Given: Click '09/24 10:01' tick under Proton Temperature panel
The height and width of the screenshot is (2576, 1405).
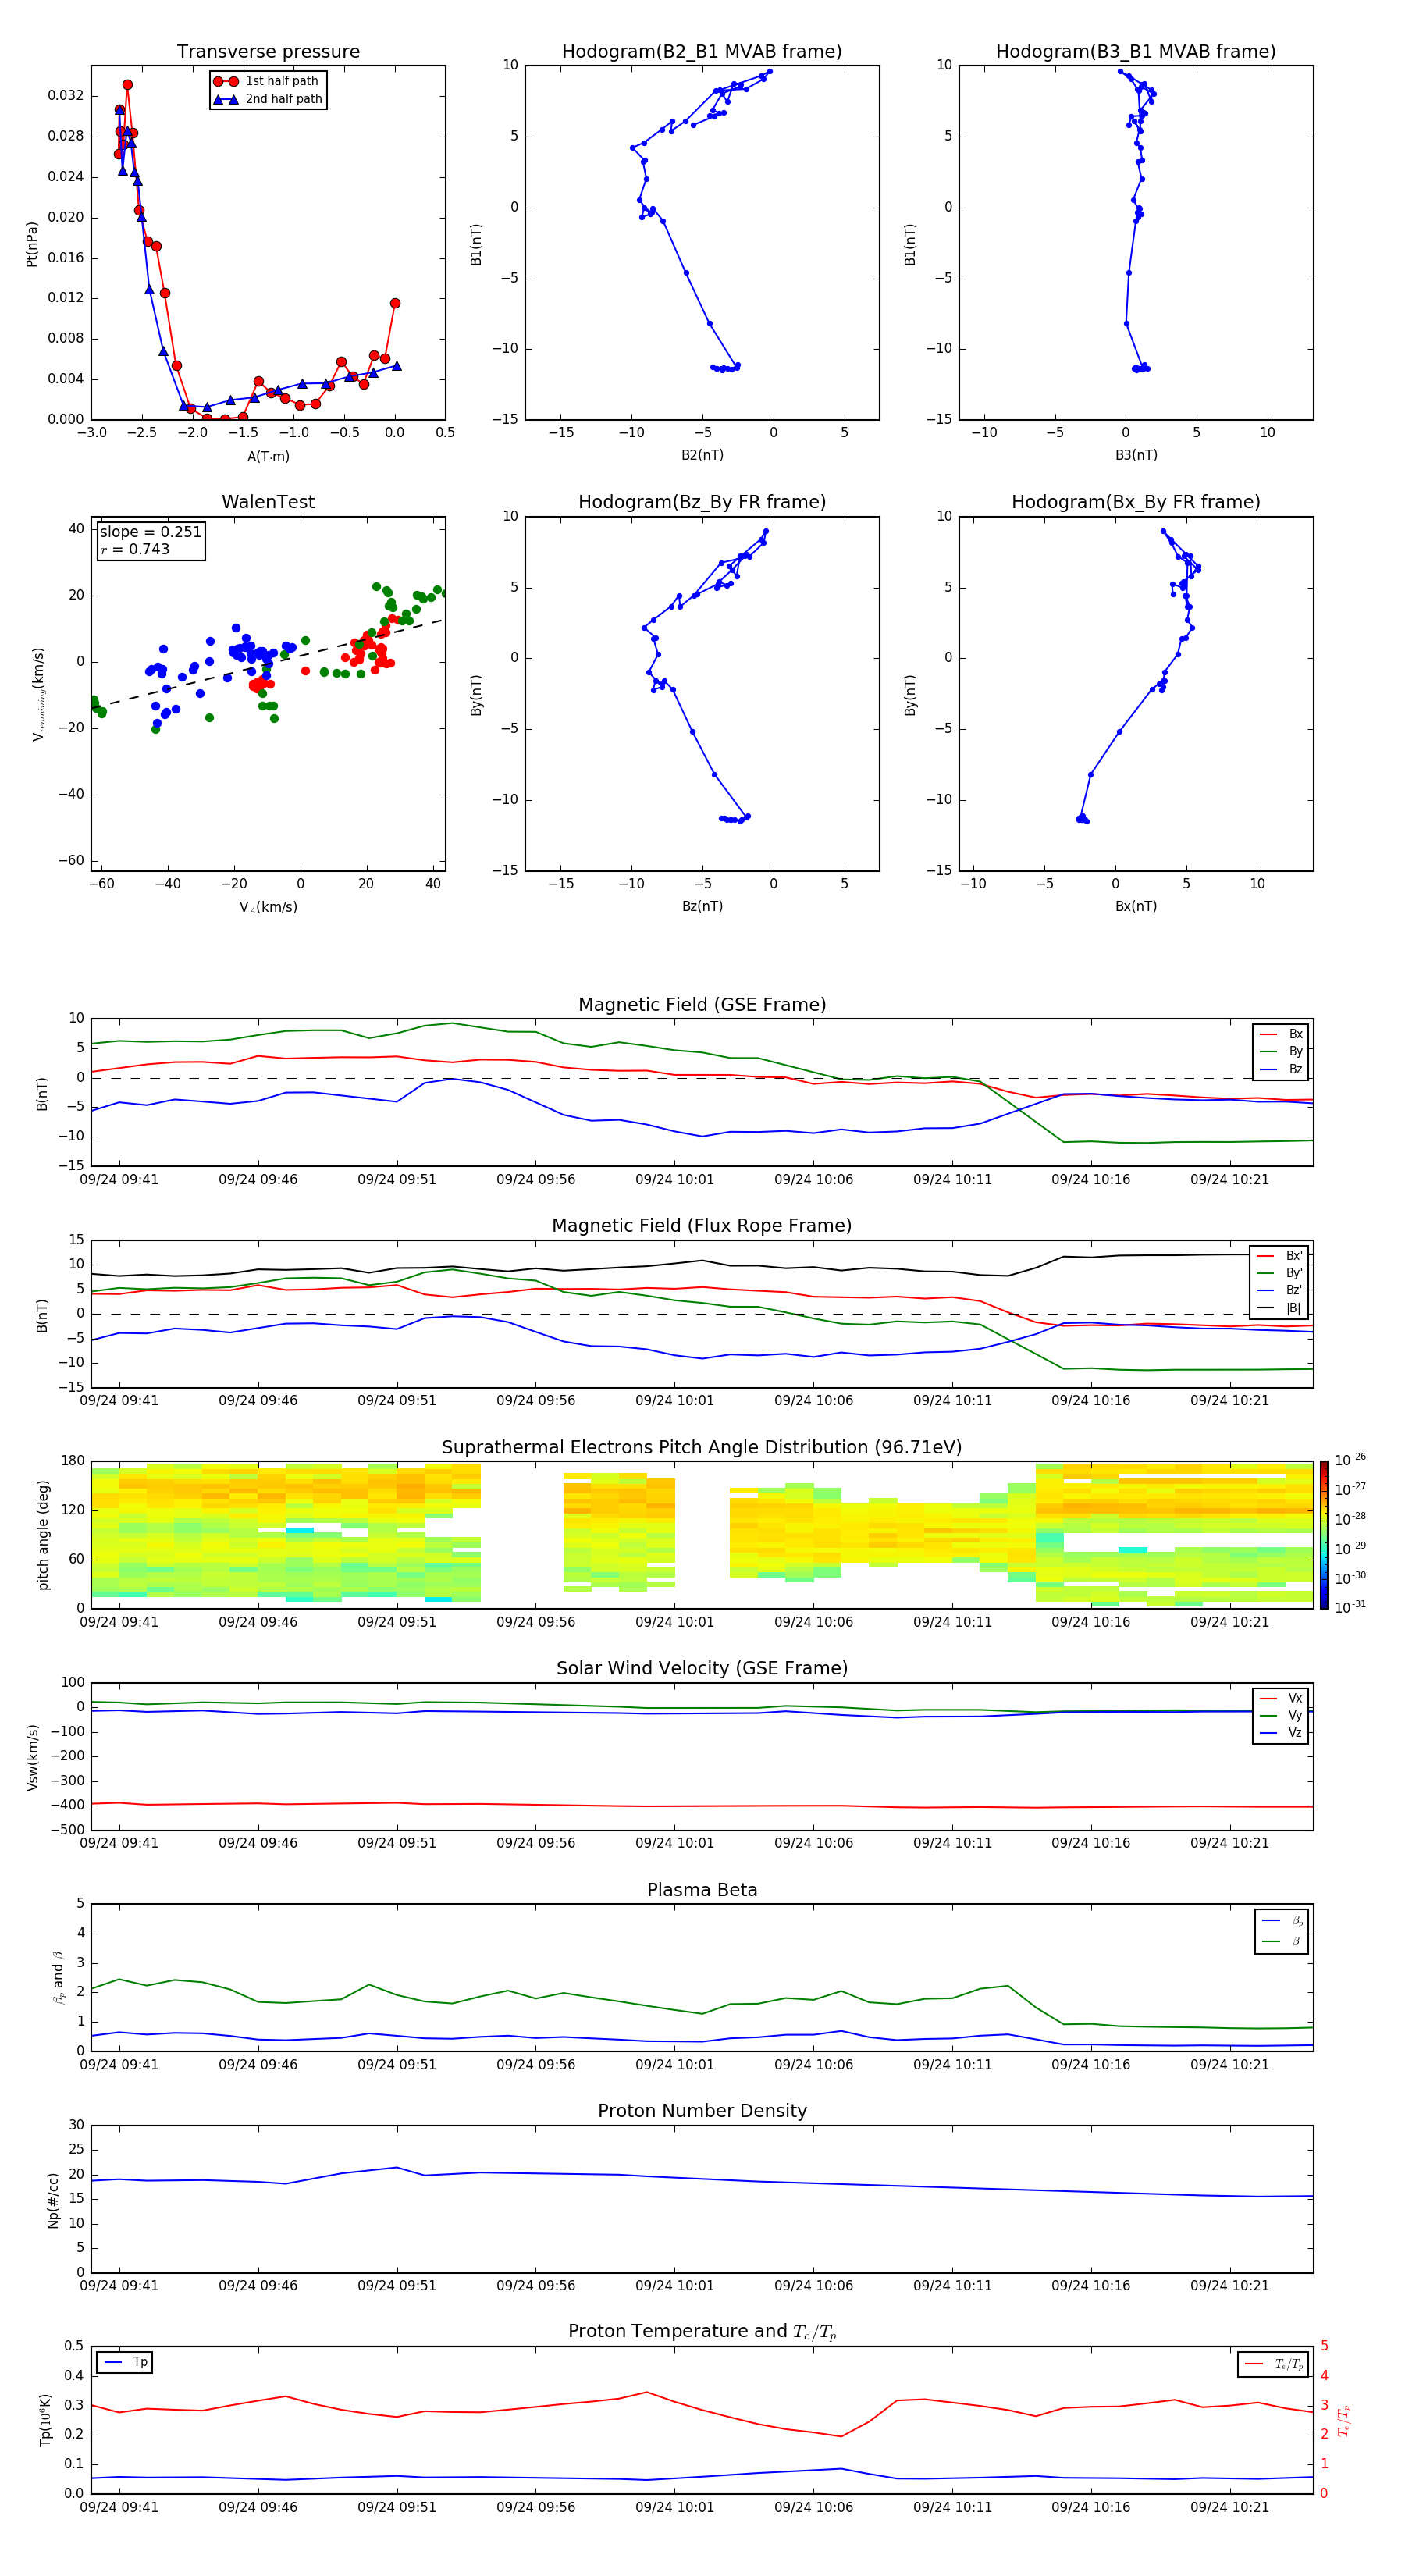Looking at the screenshot, I should (x=675, y=2507).
